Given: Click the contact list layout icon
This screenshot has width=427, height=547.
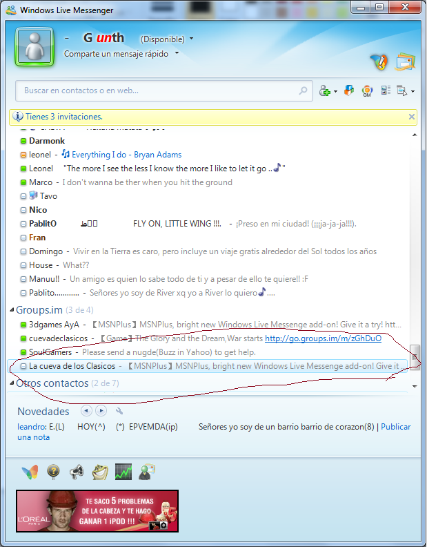Looking at the screenshot, I should click(386, 90).
